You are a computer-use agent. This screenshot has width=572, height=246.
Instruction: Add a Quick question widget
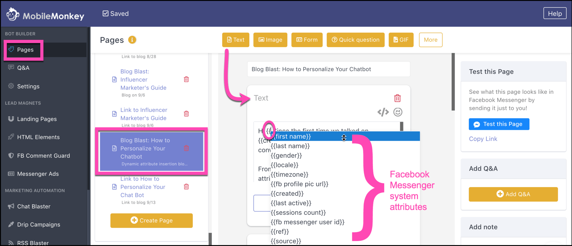click(x=355, y=40)
